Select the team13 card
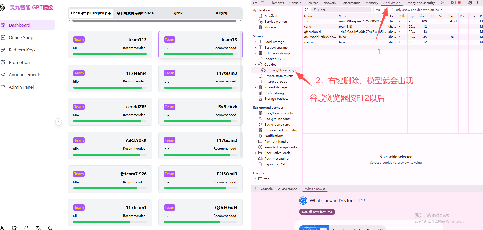 tap(200, 45)
